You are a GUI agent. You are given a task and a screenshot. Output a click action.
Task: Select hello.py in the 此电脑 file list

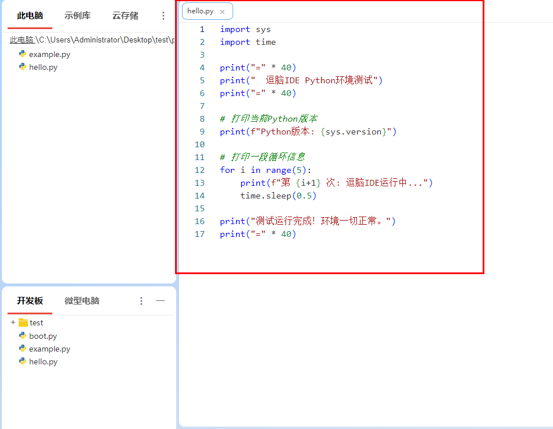43,67
